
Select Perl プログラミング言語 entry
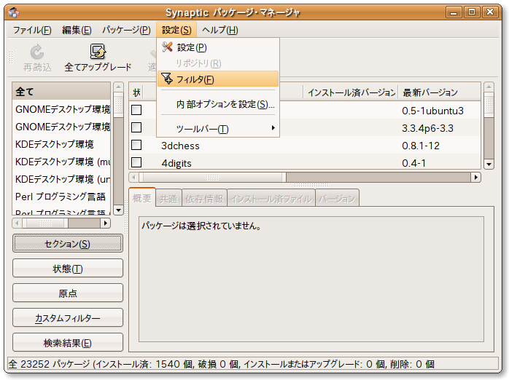tap(62, 197)
